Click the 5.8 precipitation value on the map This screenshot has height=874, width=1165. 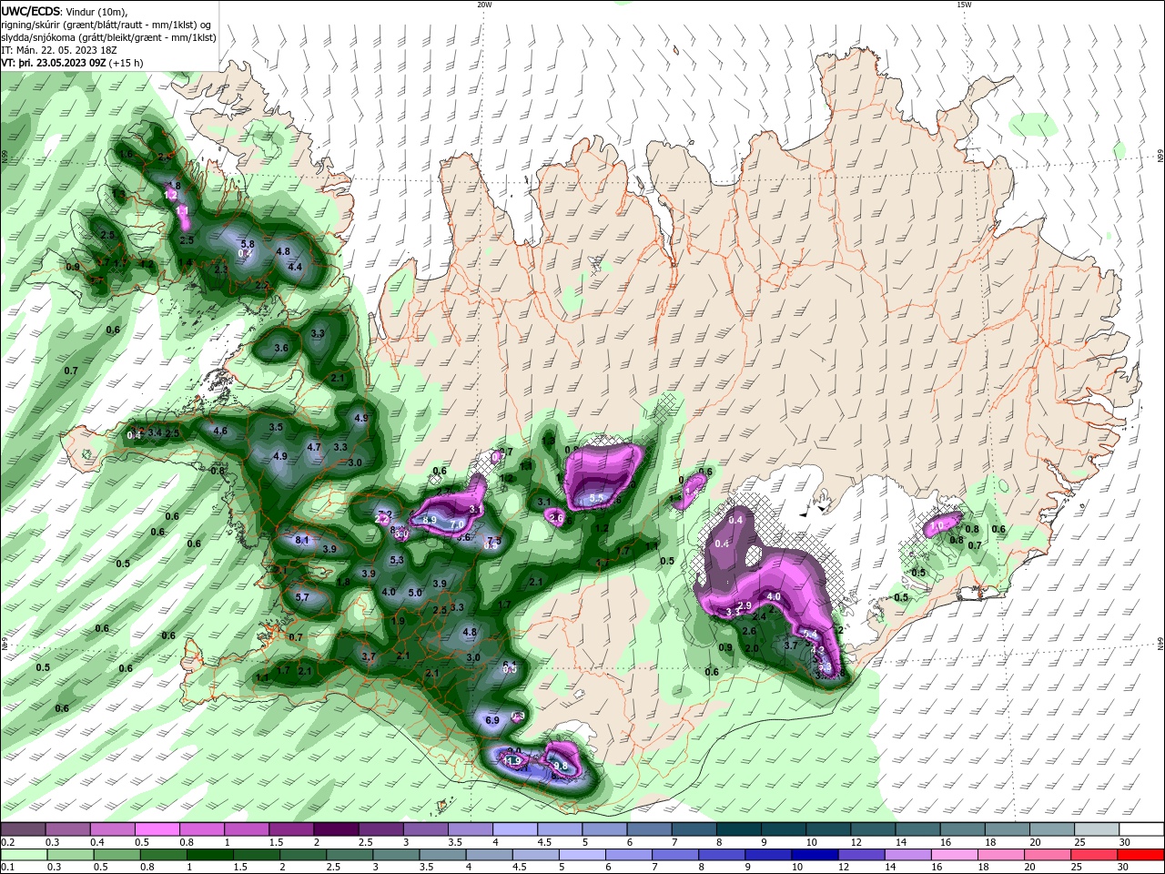click(247, 244)
